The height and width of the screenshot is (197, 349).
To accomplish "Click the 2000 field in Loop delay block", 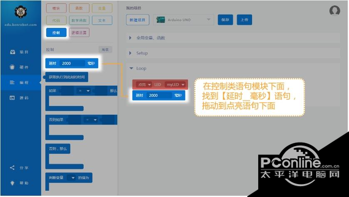I will [x=159, y=95].
